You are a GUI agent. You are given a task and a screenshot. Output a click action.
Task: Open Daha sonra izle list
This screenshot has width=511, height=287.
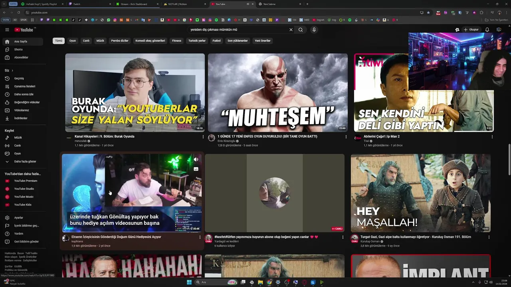click(23, 94)
